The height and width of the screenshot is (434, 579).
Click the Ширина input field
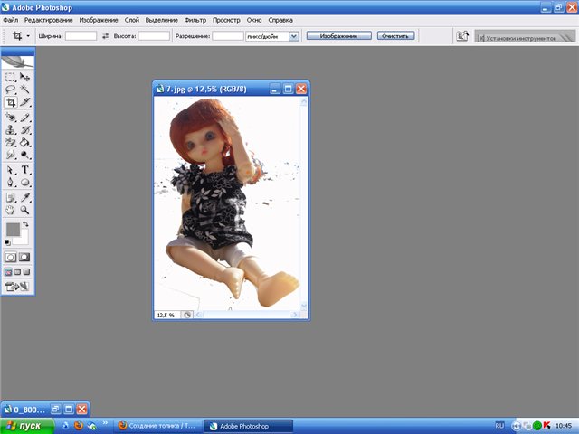pyautogui.click(x=81, y=36)
